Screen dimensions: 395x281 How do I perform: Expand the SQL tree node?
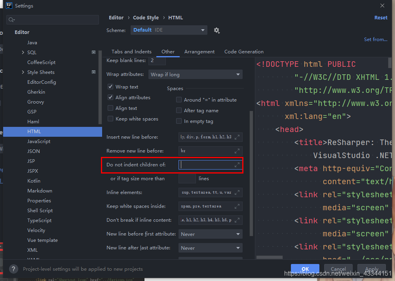click(x=23, y=52)
